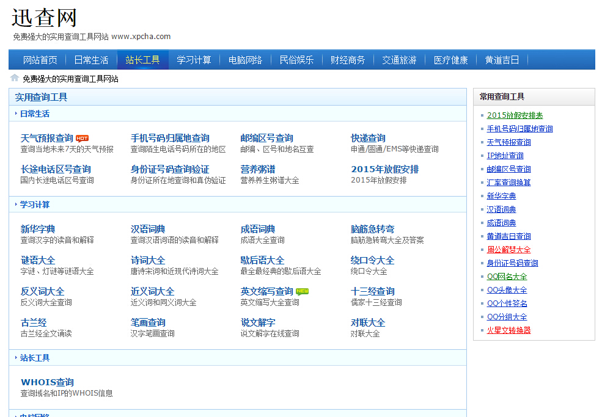Screen dimensions: 602x417
Task: Click sidebar link 火星文转换器
Action: pos(508,330)
